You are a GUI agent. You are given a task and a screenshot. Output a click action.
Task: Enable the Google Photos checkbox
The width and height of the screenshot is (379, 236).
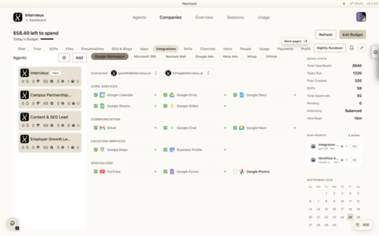235,172
